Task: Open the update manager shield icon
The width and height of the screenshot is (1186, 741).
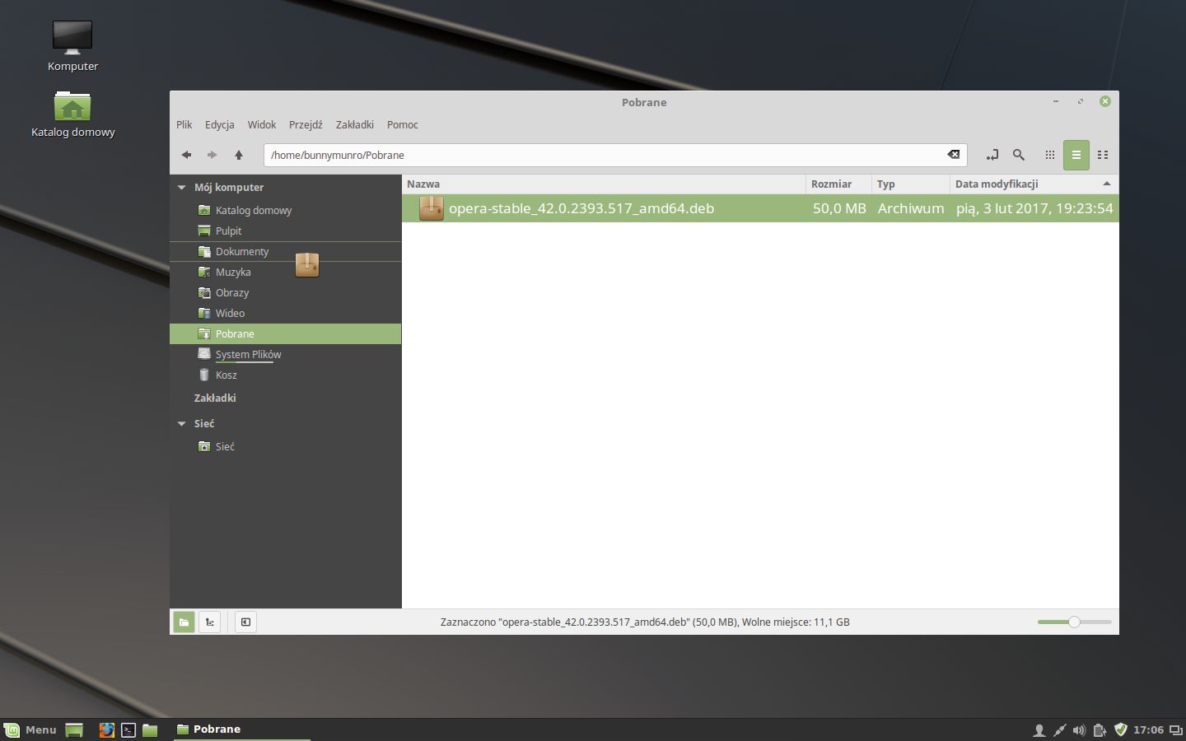Action: 1120,729
